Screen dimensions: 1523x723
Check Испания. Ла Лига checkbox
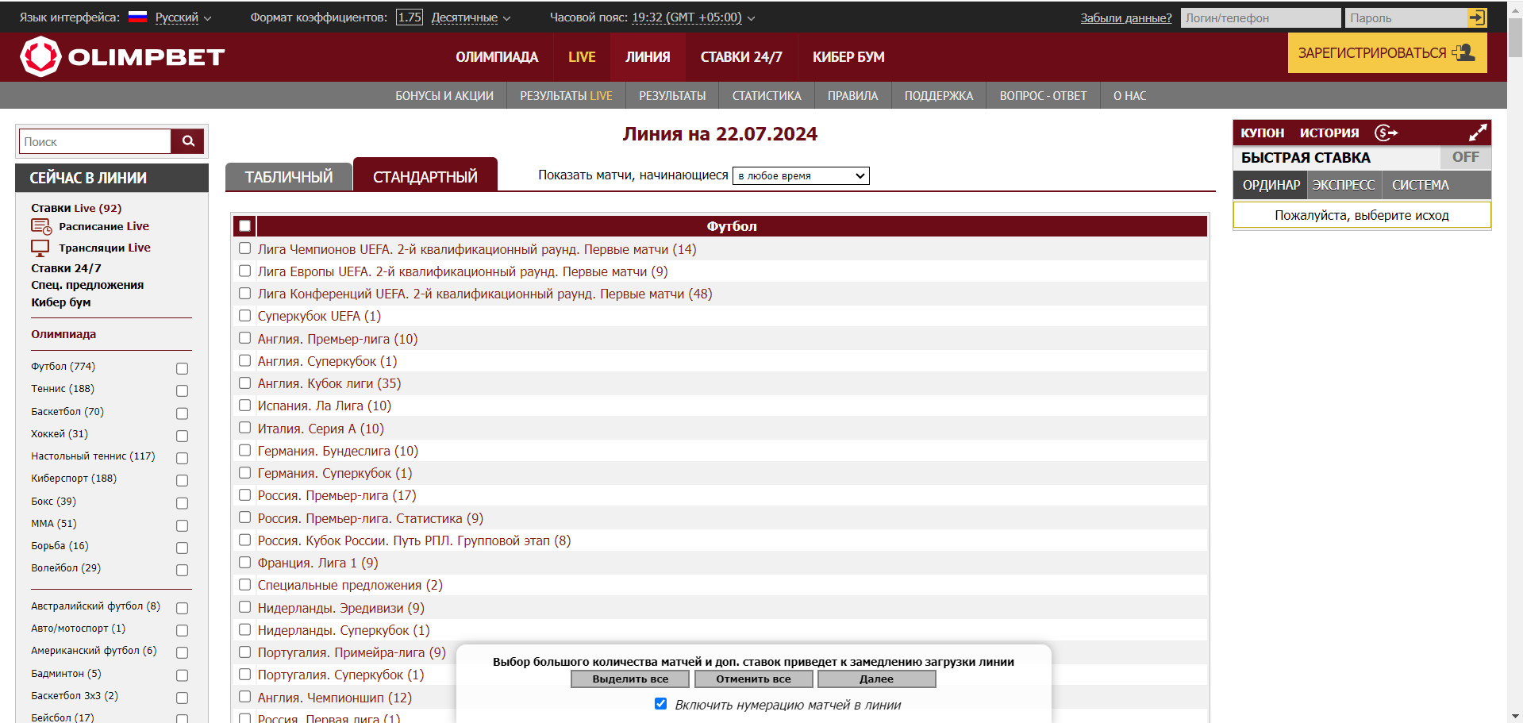(x=244, y=405)
